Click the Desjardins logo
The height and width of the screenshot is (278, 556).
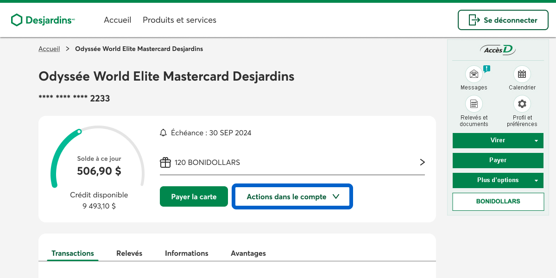(43, 20)
